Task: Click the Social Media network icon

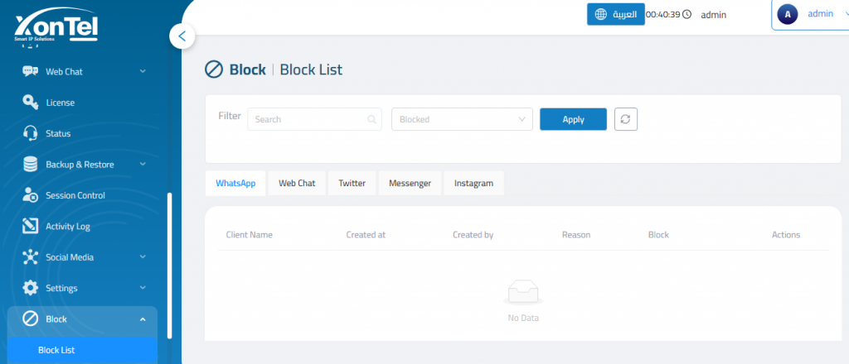Action: tap(31, 257)
